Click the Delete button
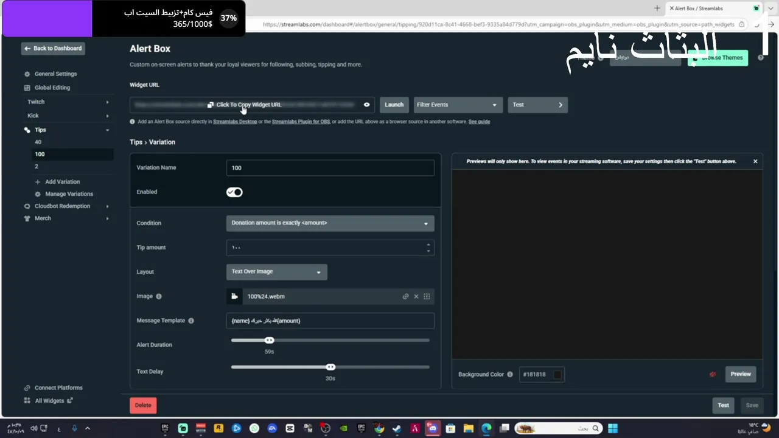Screen dimensions: 779x438 [x=143, y=405]
